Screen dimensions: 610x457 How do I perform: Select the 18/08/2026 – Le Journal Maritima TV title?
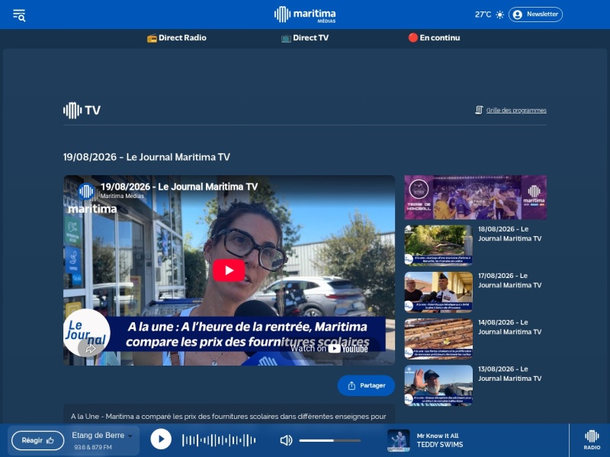pos(509,234)
